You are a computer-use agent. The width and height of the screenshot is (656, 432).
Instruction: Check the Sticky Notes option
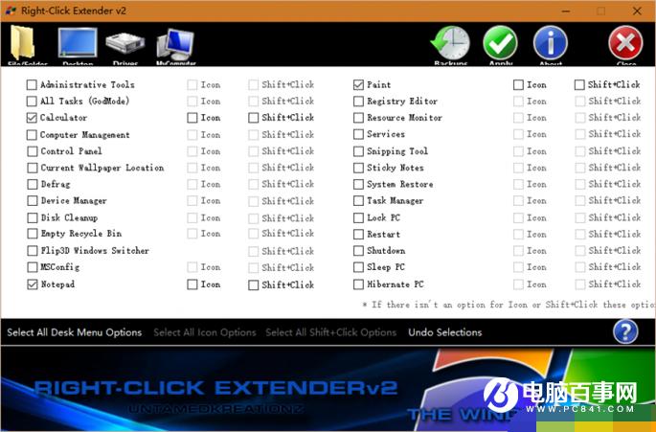coord(358,168)
